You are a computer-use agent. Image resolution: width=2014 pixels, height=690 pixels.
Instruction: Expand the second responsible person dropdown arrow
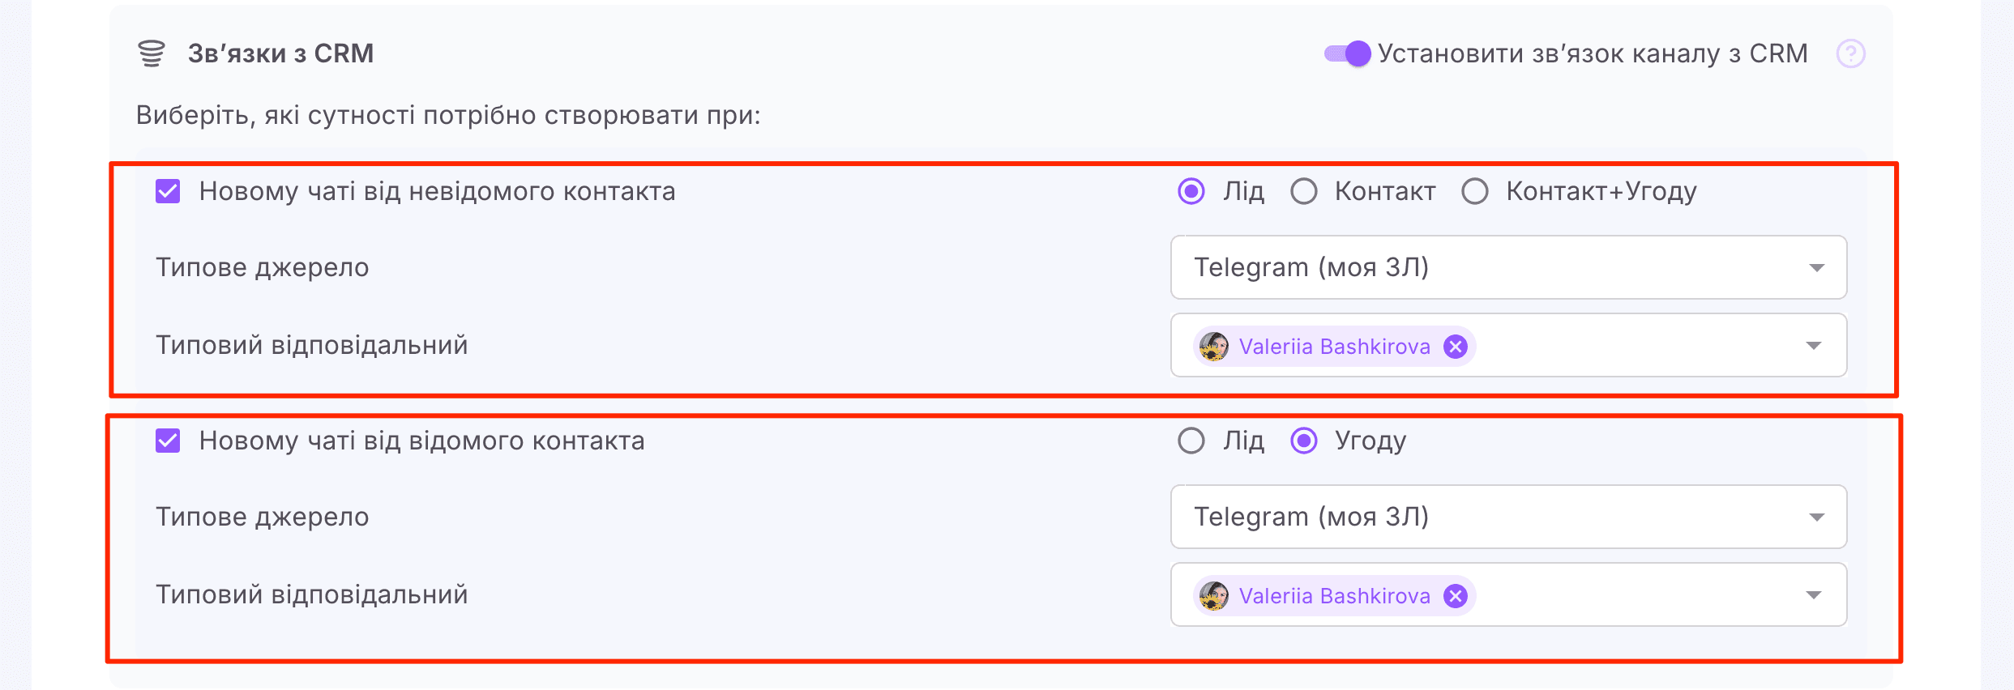(x=1815, y=594)
